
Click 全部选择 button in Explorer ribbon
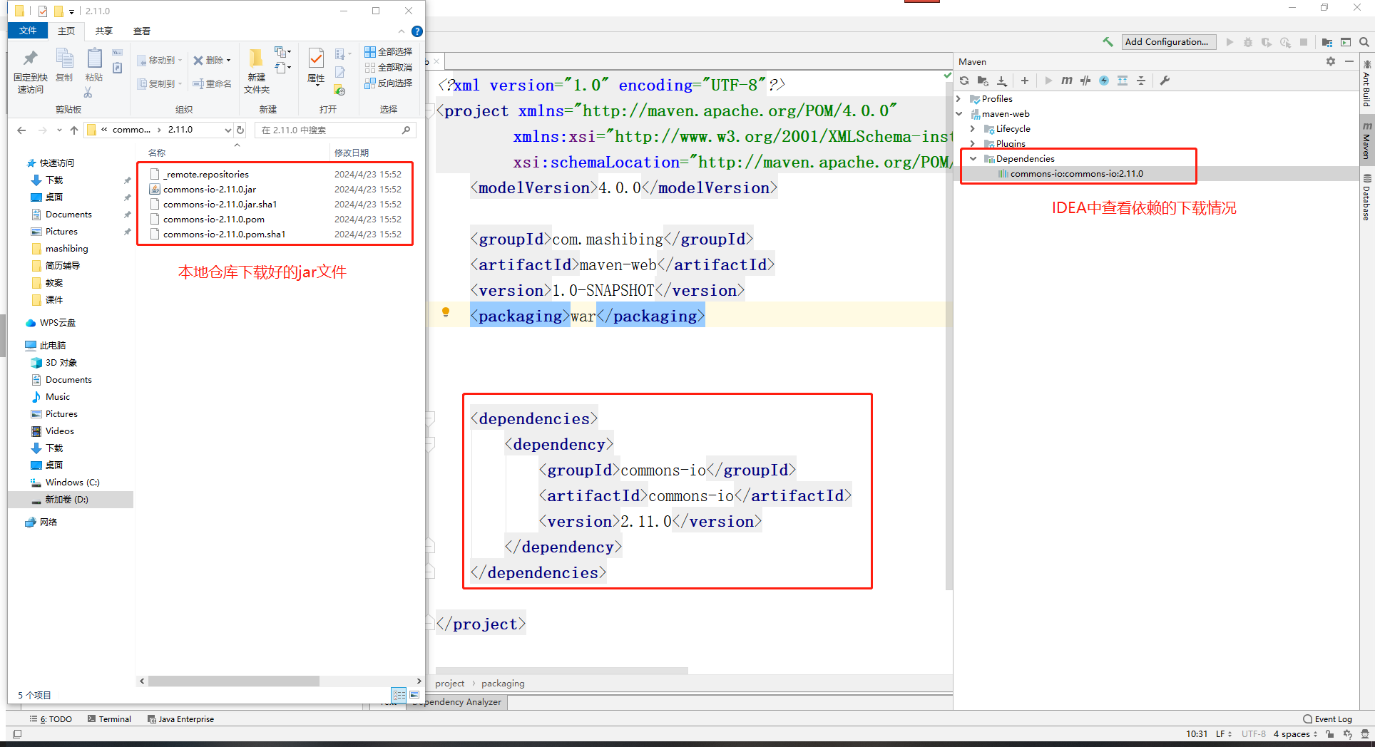pos(389,52)
